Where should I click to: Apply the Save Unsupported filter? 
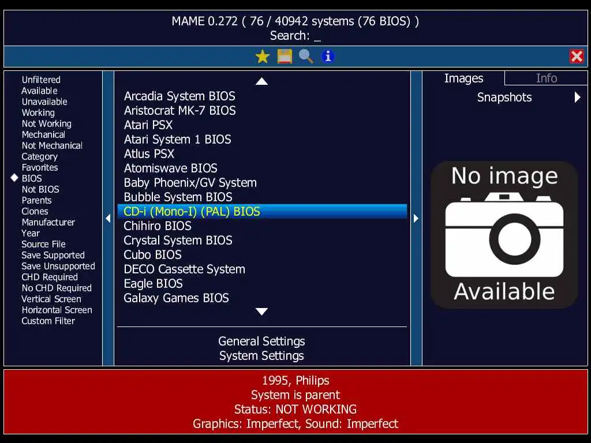[x=58, y=266]
